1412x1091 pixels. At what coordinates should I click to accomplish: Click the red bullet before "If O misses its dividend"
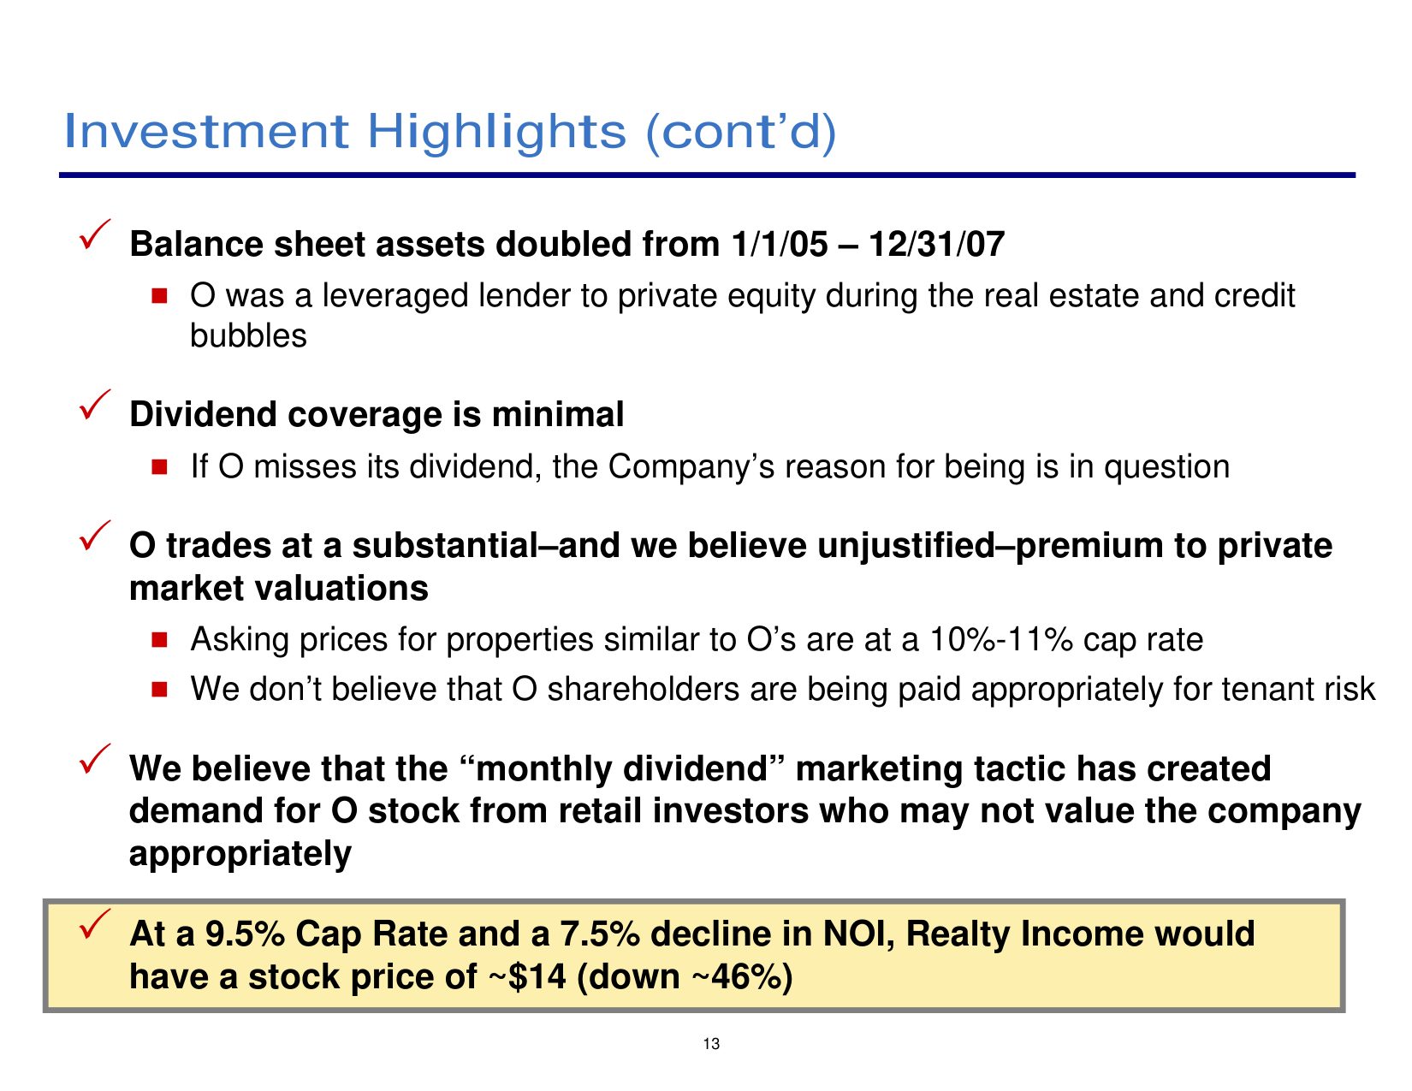(x=159, y=467)
